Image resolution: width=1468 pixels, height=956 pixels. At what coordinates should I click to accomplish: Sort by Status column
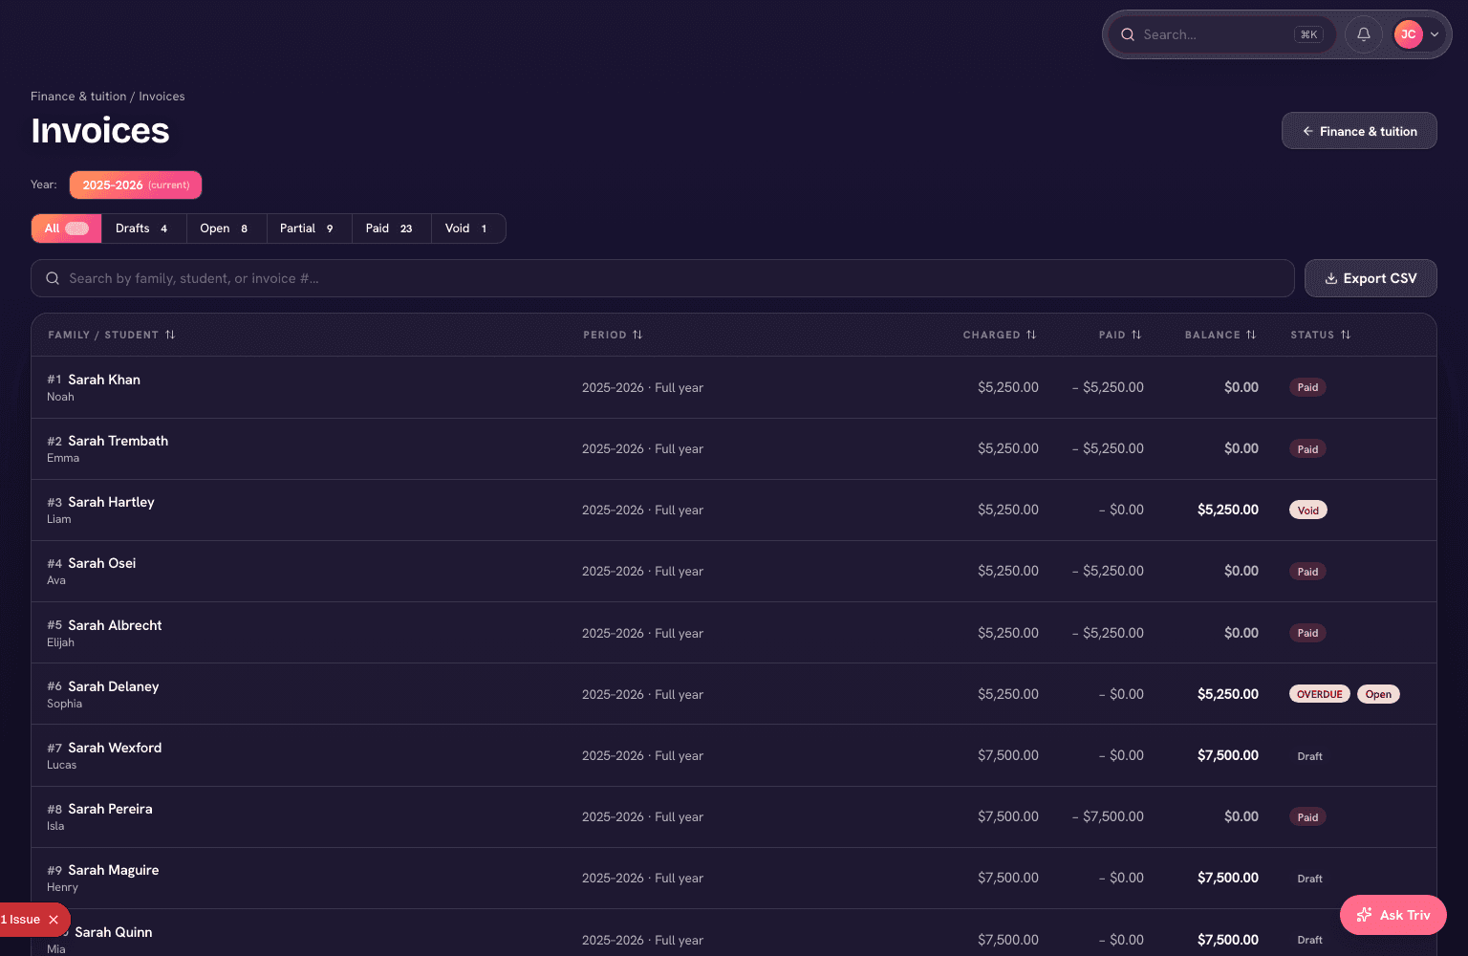point(1321,335)
